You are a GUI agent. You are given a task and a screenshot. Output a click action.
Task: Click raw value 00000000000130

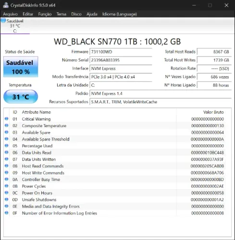(x=208, y=126)
